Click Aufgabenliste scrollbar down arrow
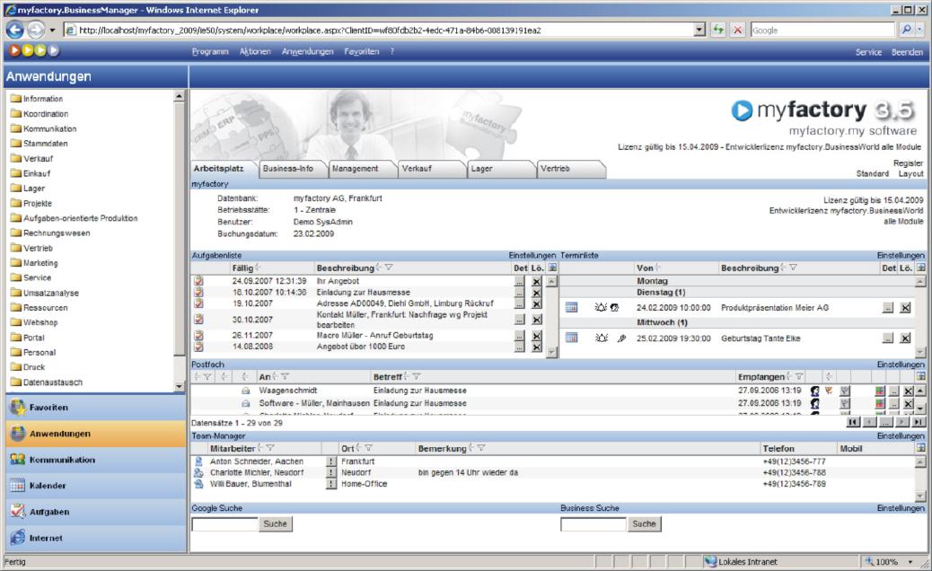The height and width of the screenshot is (571, 932). [551, 352]
